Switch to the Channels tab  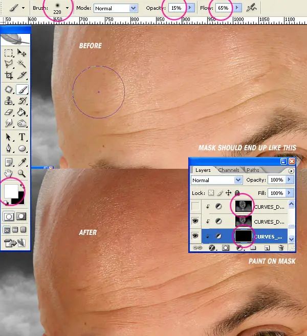coord(229,170)
